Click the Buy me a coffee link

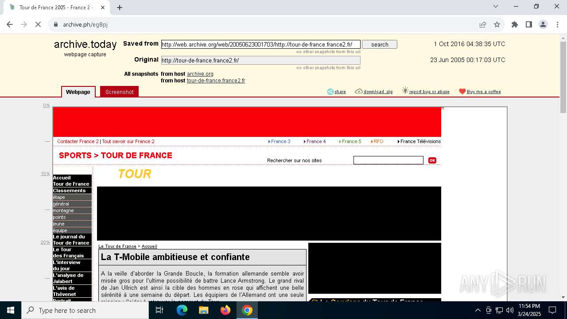(480, 92)
